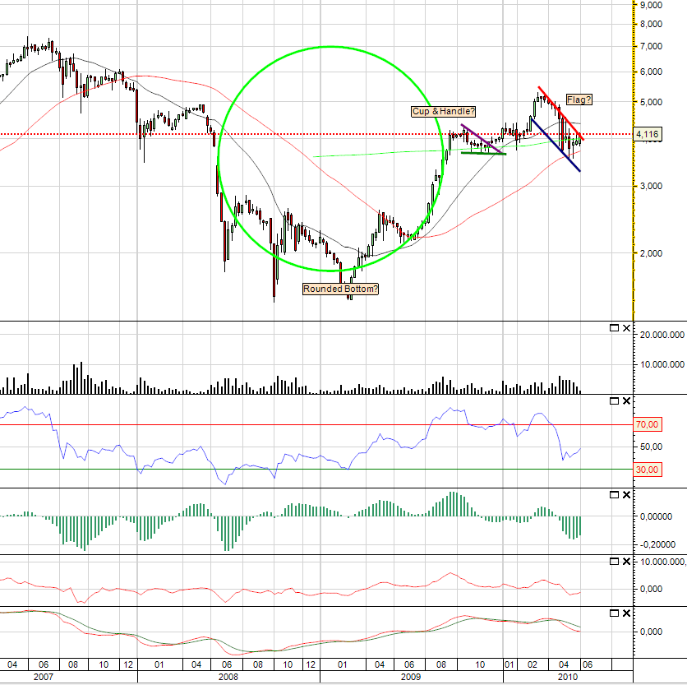The image size is (687, 685).
Task: Close the green histogram oscillator panel
Action: pyautogui.click(x=626, y=495)
